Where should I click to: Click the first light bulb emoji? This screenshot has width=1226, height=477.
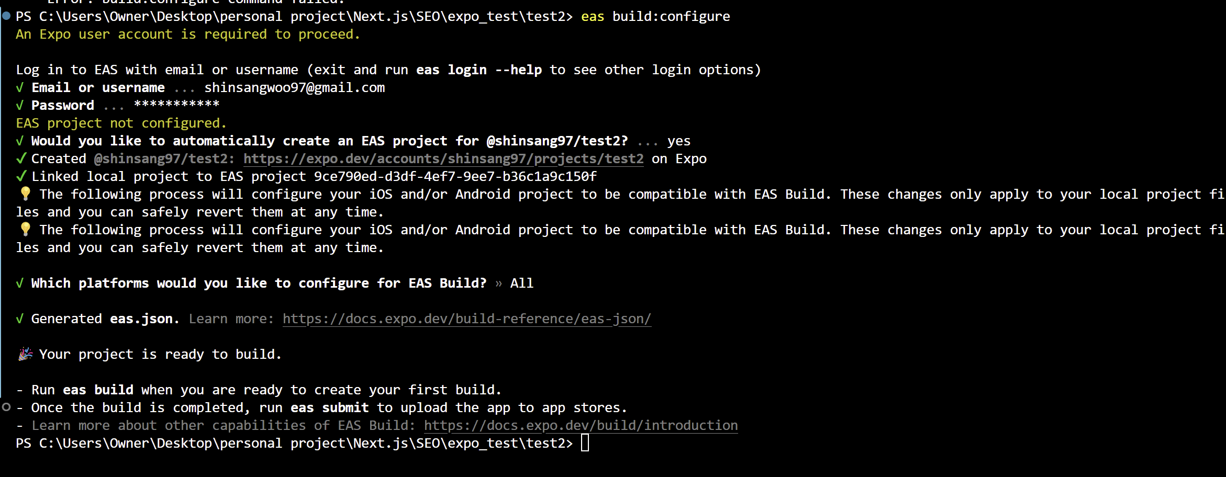(25, 194)
